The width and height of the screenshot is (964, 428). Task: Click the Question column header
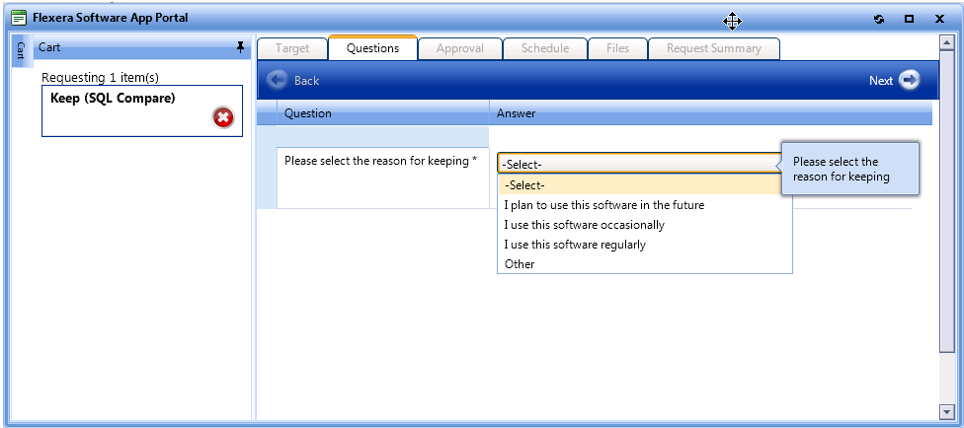383,113
